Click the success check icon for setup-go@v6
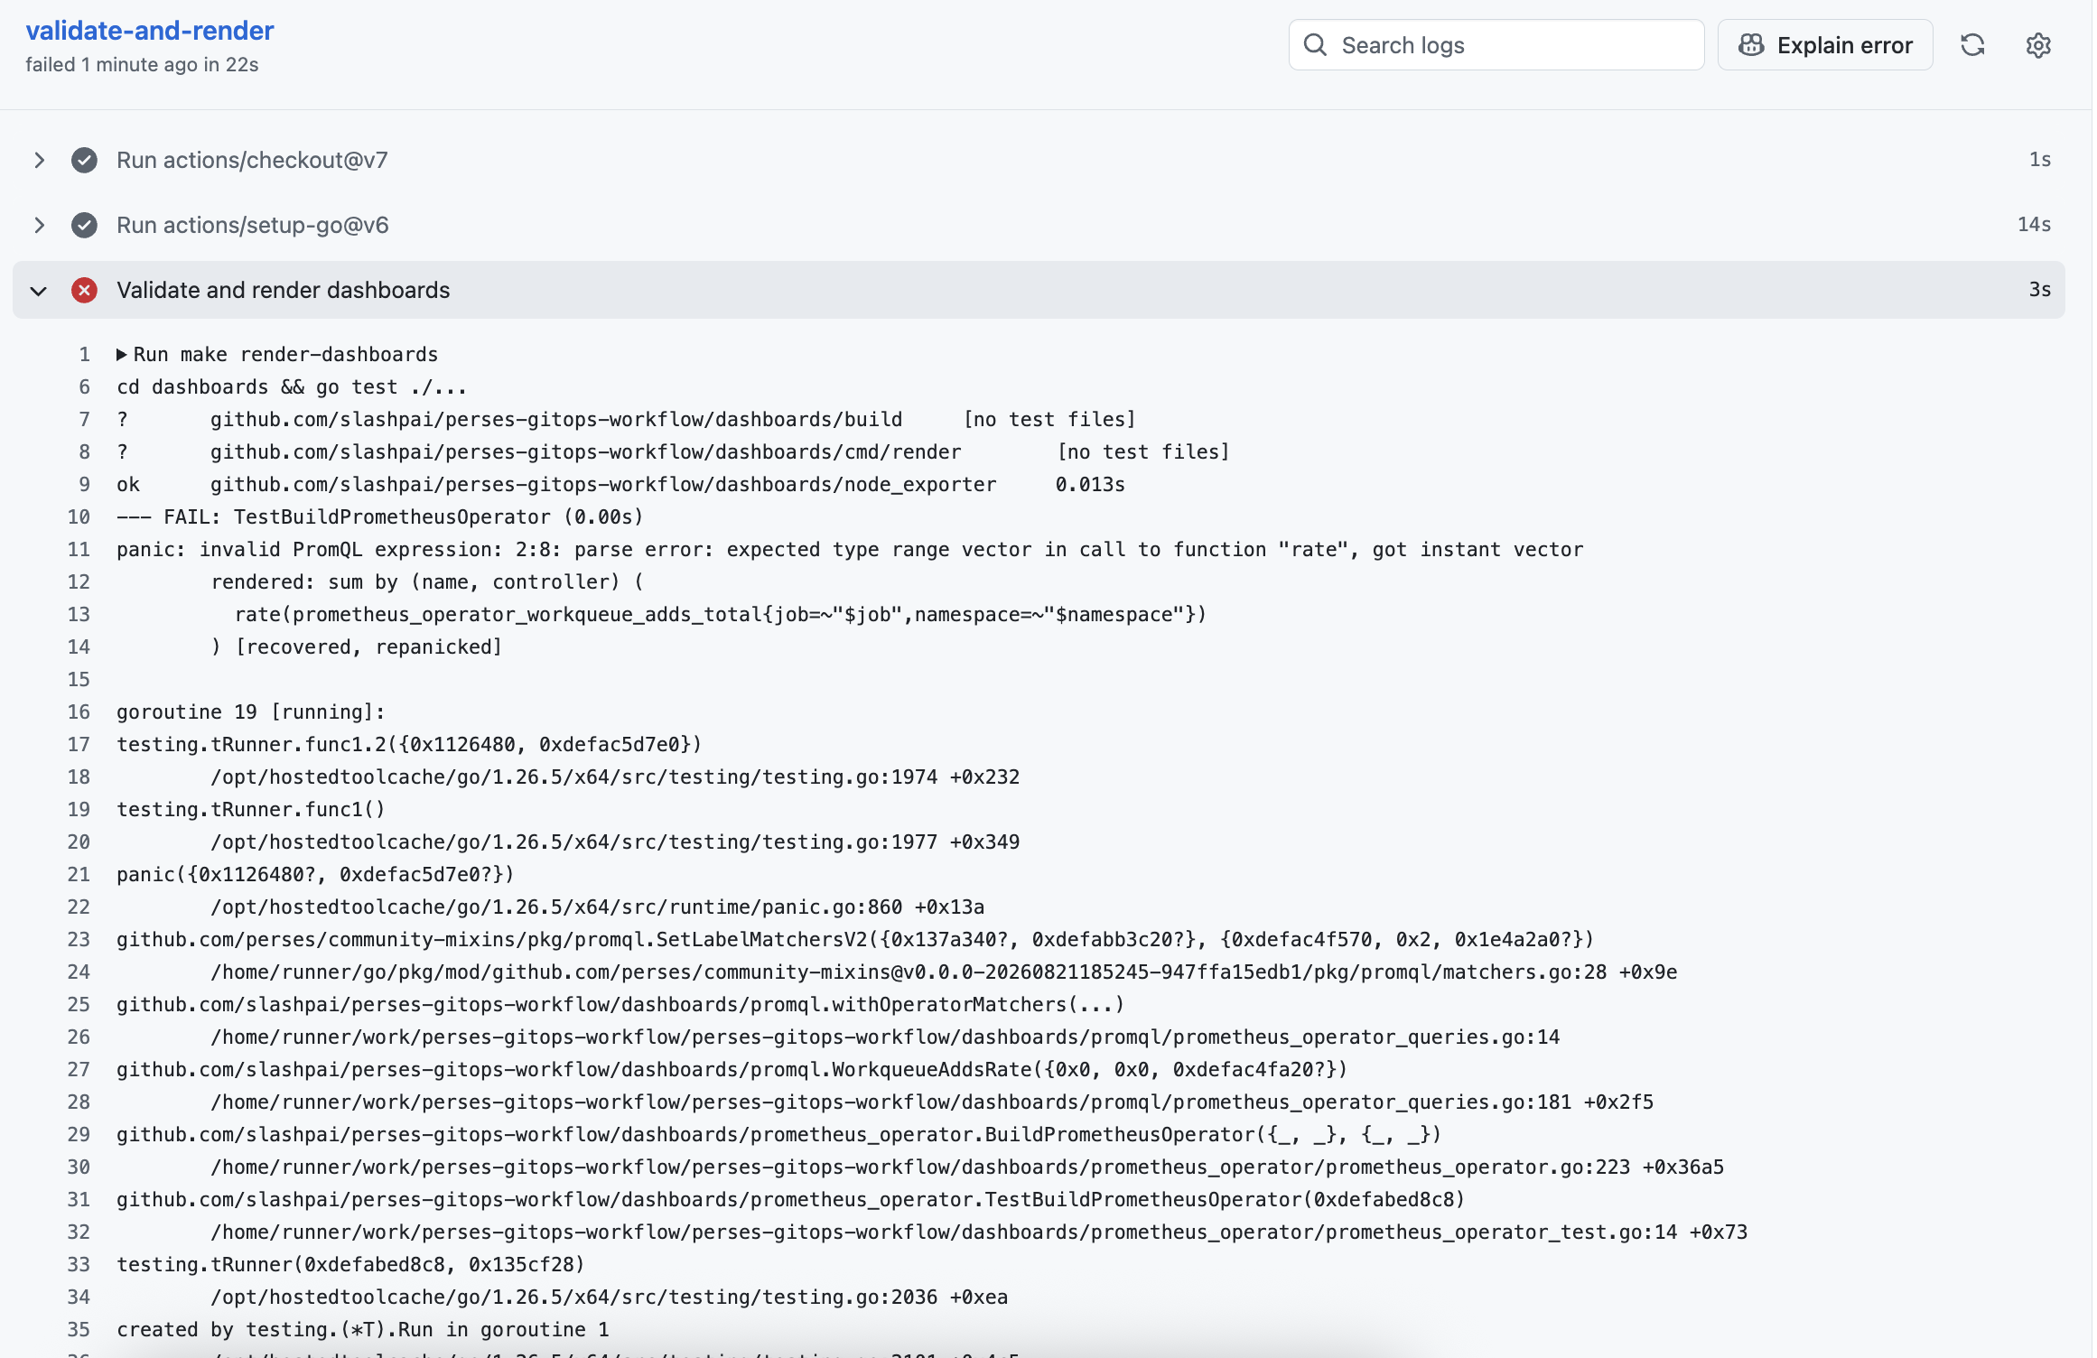Screen dimensions: 2097x1358 (x=84, y=225)
